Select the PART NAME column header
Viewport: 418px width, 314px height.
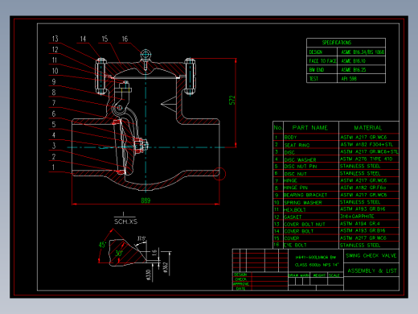click(x=309, y=128)
